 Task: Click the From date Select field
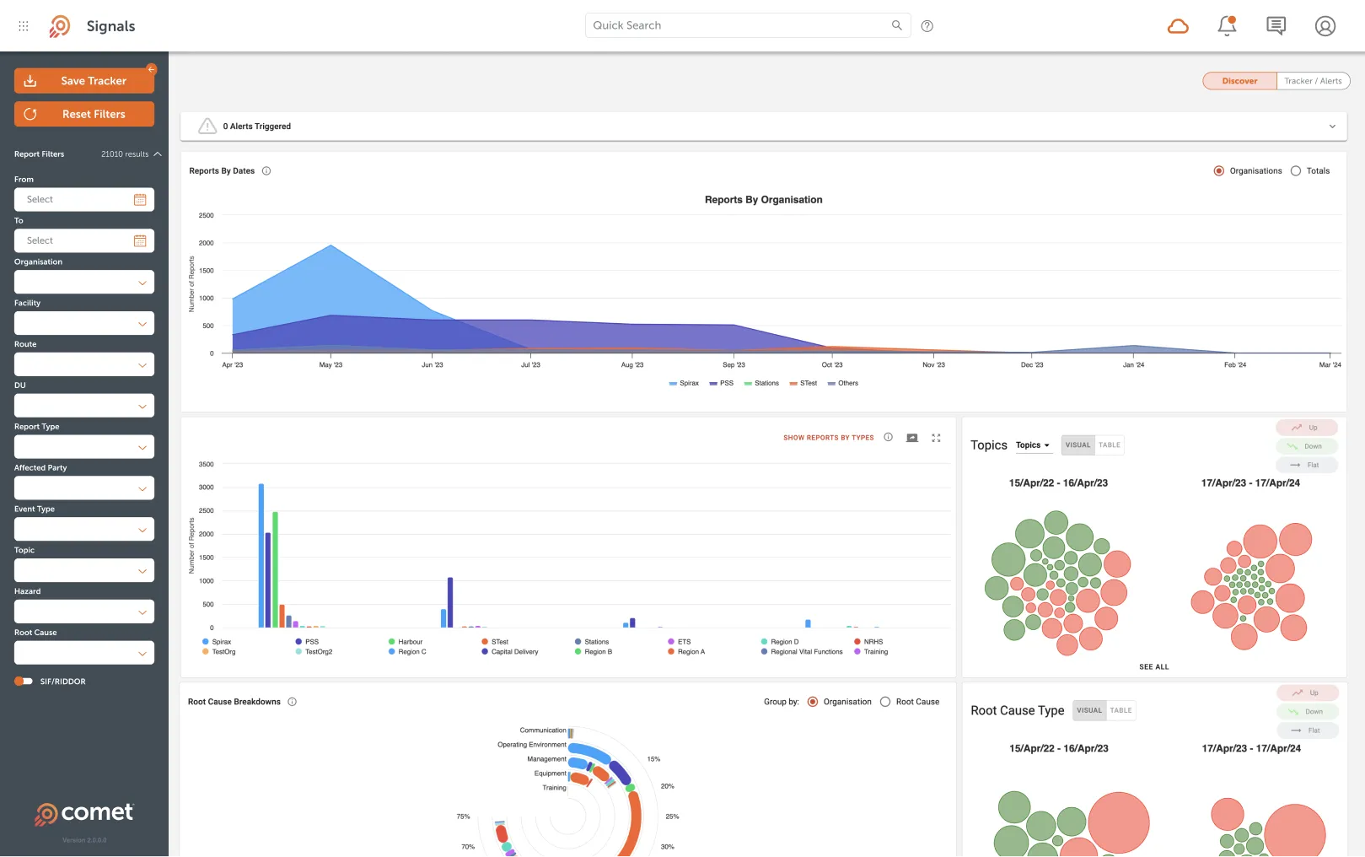tap(84, 200)
